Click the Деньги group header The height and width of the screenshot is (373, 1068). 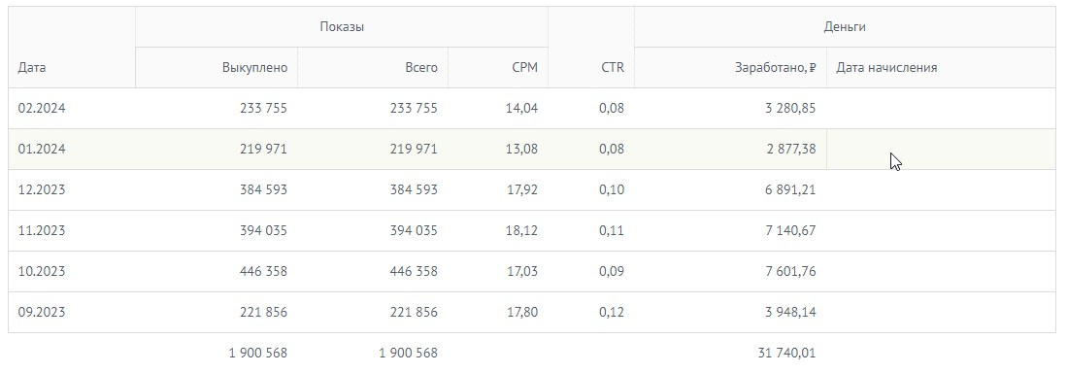click(x=845, y=26)
